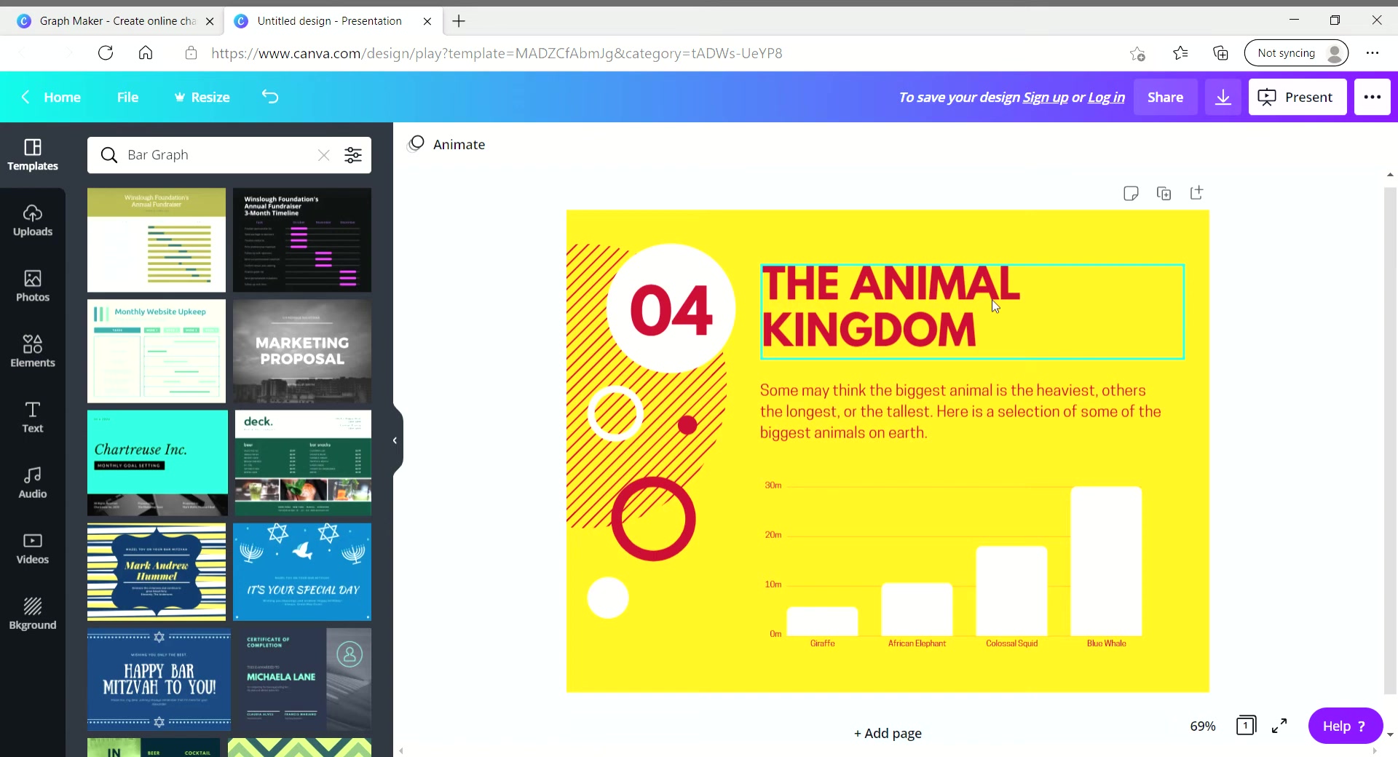Click the Log in link

pos(1106,97)
